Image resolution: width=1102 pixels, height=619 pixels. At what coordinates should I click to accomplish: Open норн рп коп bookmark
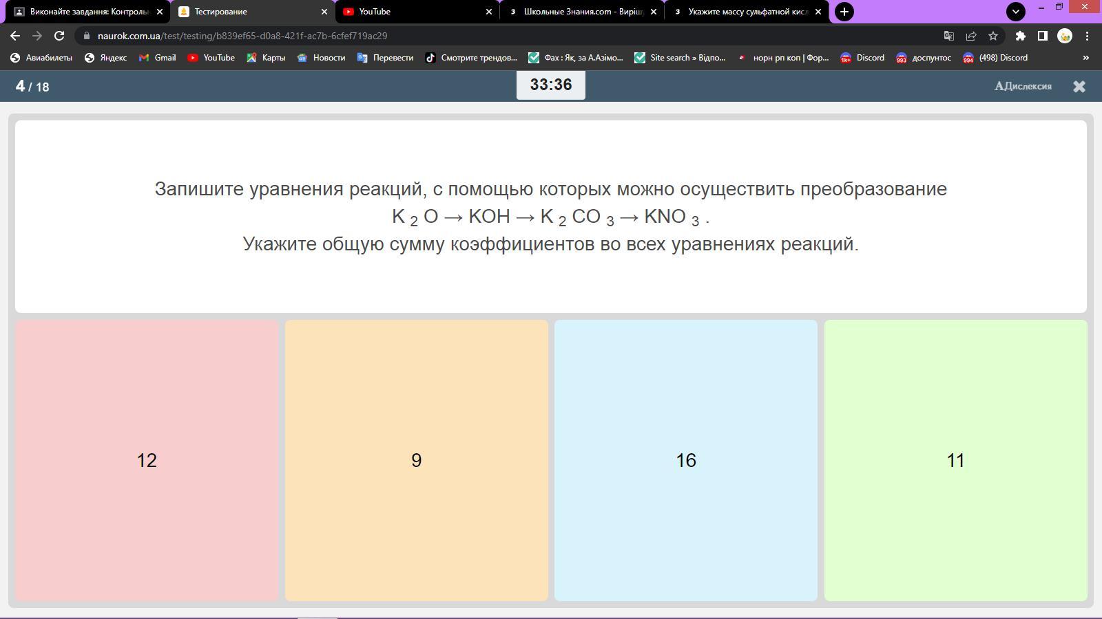[x=783, y=58]
